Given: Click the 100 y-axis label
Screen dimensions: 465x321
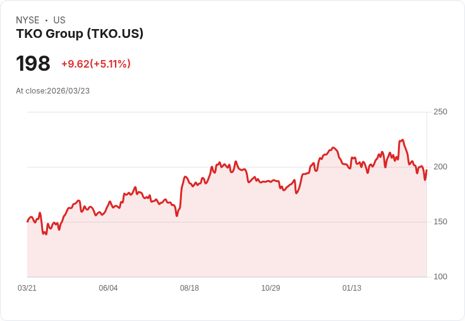Looking at the screenshot, I should click(440, 277).
